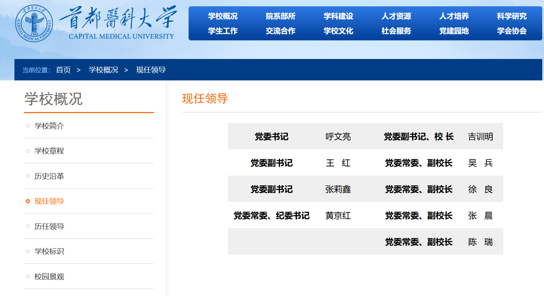Click the name 呼文亮 in the table
The image size is (544, 296).
coord(338,137)
